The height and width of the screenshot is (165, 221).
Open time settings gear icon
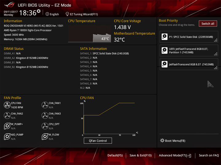pos(39,11)
